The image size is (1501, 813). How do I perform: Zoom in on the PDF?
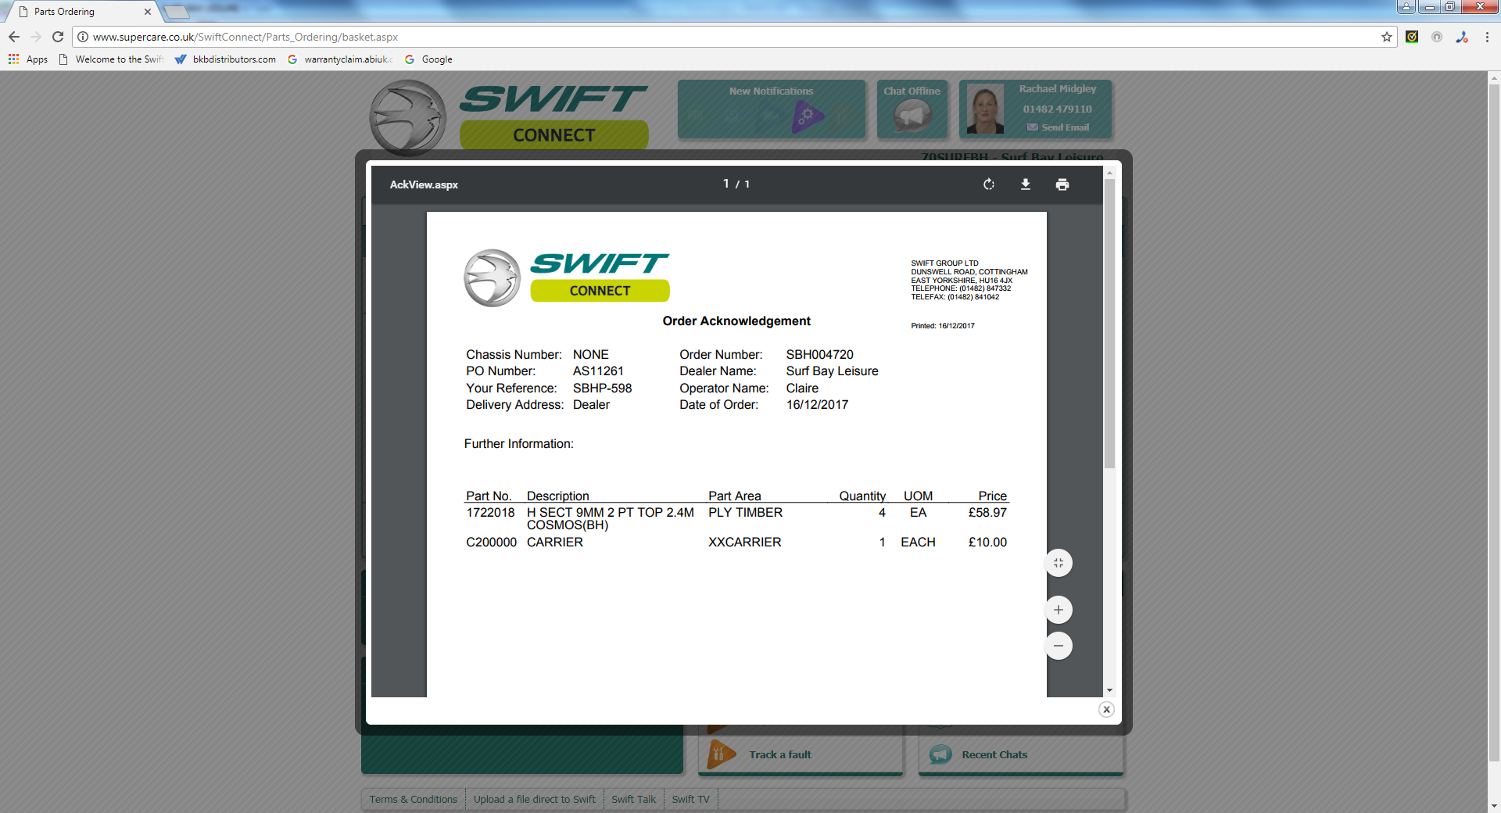coord(1059,610)
